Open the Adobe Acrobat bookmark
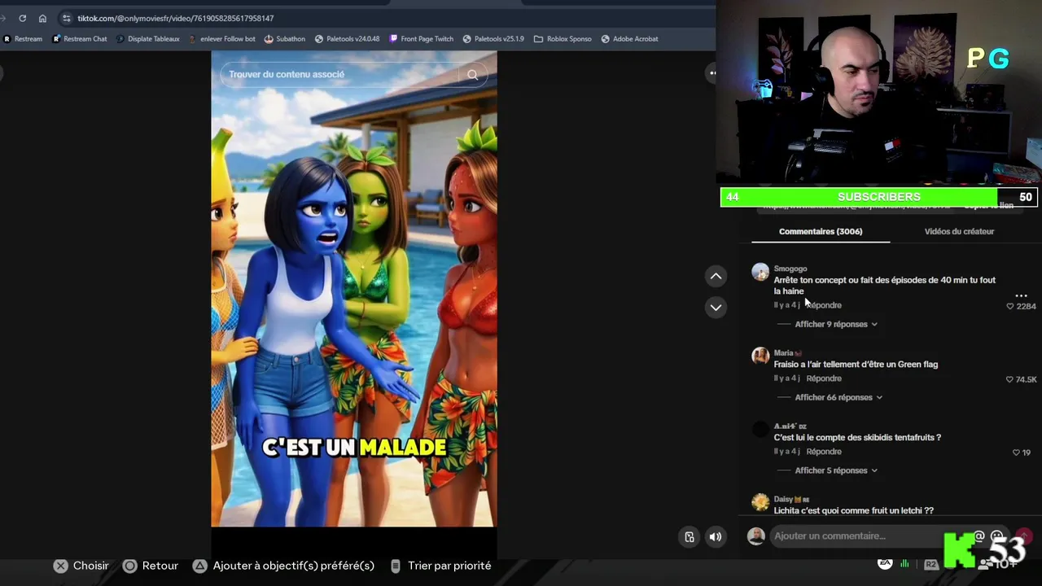1042x586 pixels. click(x=630, y=38)
